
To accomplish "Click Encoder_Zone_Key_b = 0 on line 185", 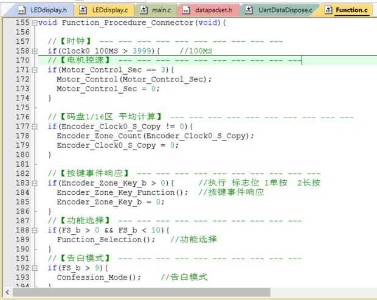I will coord(111,202).
